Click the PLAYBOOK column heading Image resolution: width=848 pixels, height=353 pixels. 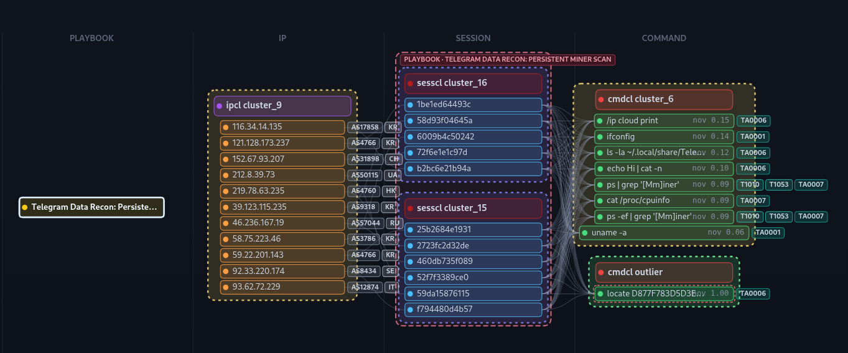pyautogui.click(x=91, y=38)
